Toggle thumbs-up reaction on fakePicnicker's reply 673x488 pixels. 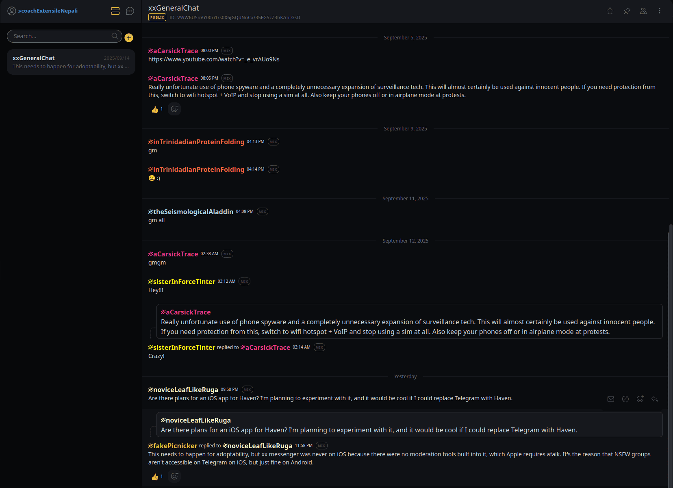tap(157, 477)
